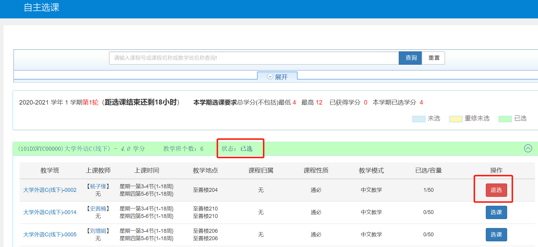The image size is (538, 247).
Task: Focus the course name search input field
Action: [x=254, y=58]
